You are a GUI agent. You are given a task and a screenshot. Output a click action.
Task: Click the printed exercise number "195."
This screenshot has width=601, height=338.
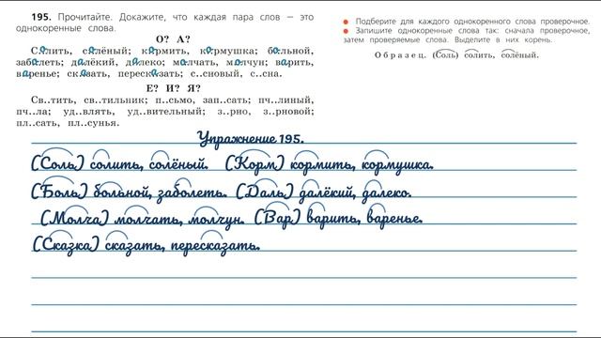coord(41,17)
